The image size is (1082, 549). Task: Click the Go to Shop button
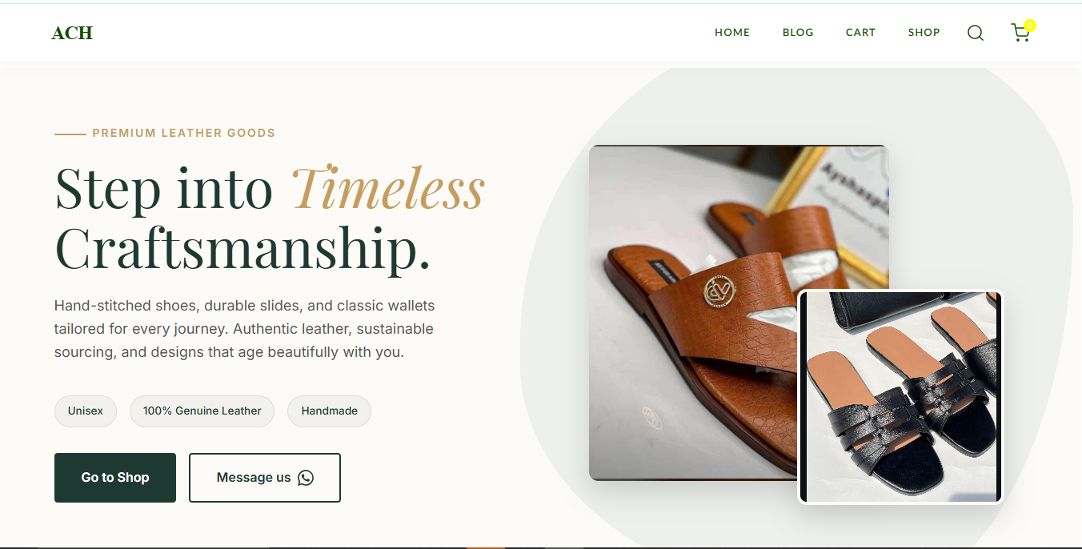tap(115, 478)
